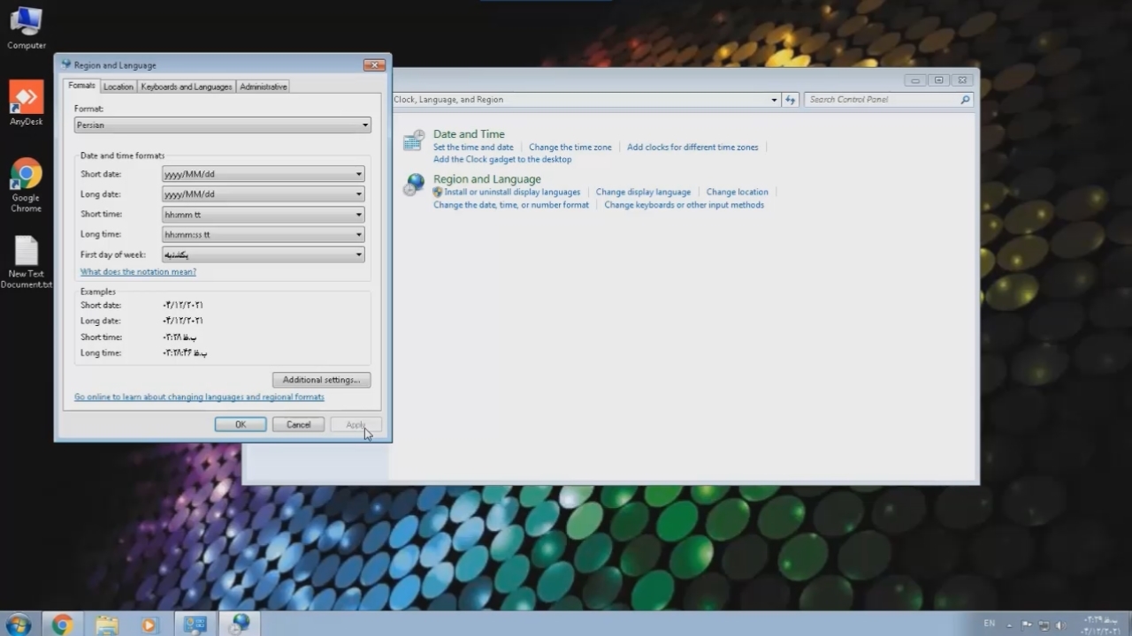Click the volume icon in system tray
Image resolution: width=1132 pixels, height=636 pixels.
[x=1059, y=625]
